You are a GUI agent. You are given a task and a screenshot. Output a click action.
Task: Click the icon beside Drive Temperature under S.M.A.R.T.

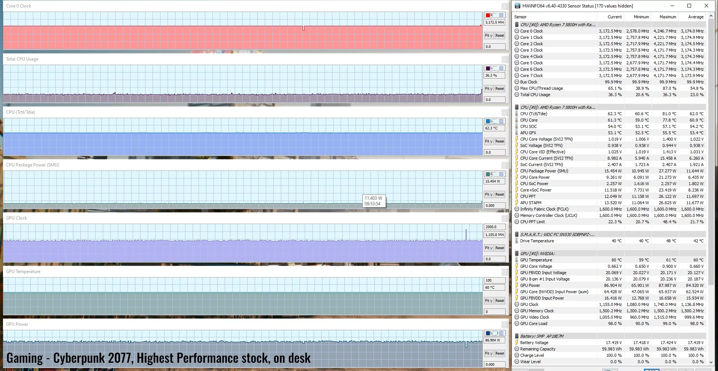click(517, 240)
